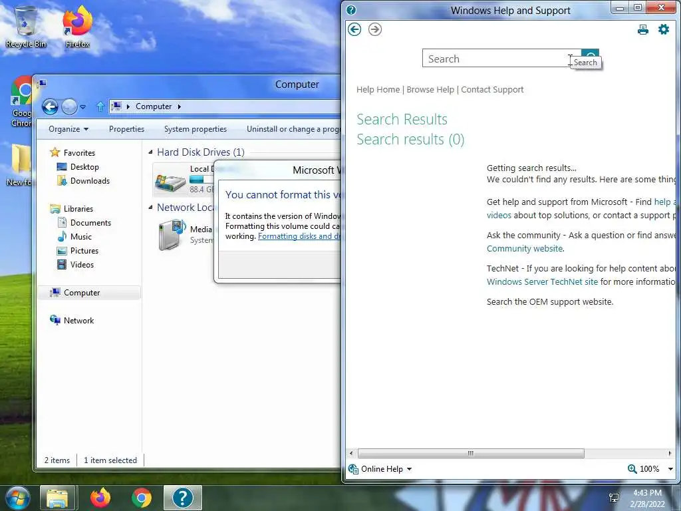Click the Help horizontal scrollbar thumb

pos(471,453)
